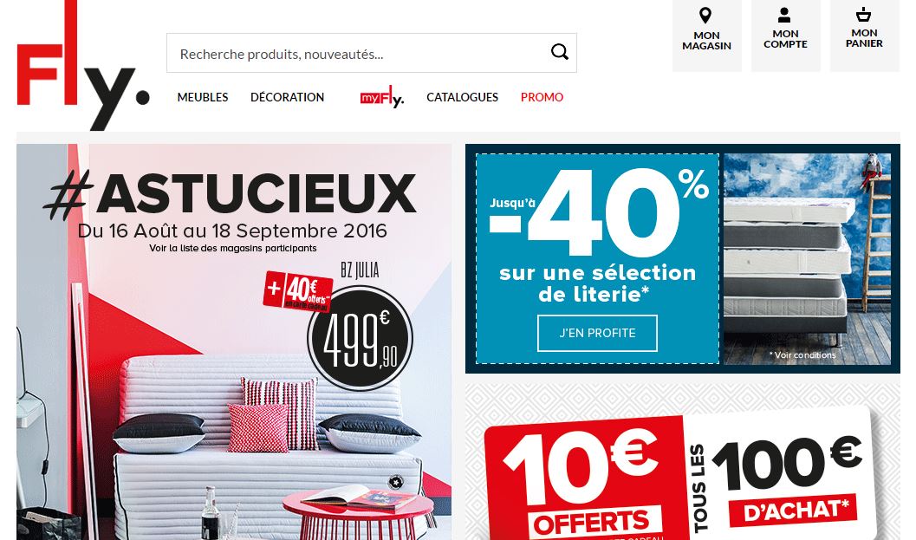Open the myFly logo link

pyautogui.click(x=382, y=98)
